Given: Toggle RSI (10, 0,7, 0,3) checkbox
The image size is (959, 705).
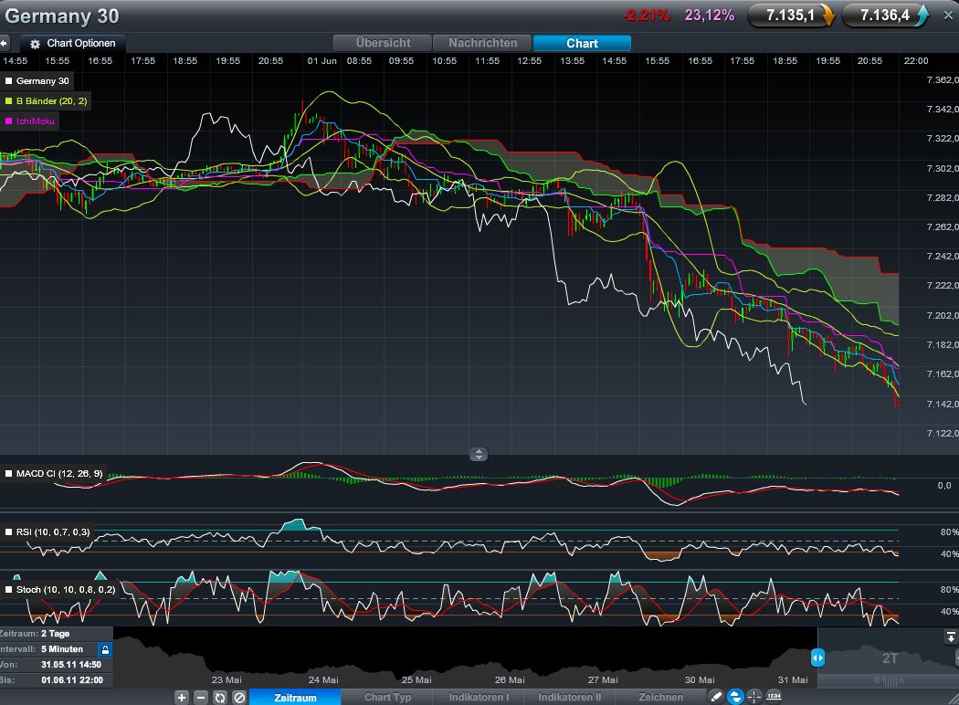Looking at the screenshot, I should coord(8,532).
